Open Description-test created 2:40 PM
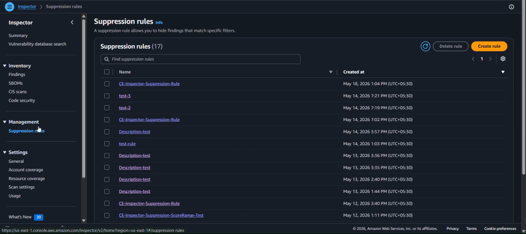Viewport: 526px width, 234px height. click(135, 180)
